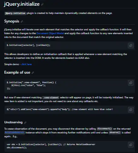This screenshot has height=153, width=138.
Task: Click the inline observe() code label
Action: (115, 132)
